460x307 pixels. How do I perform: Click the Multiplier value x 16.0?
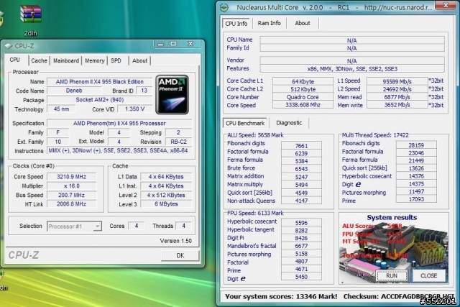coord(72,185)
